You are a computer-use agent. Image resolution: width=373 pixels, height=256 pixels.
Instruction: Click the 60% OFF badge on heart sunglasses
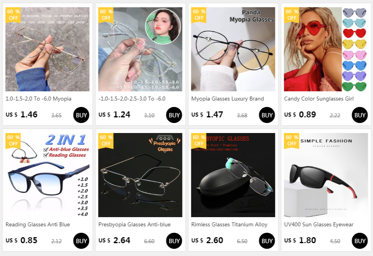tap(291, 15)
